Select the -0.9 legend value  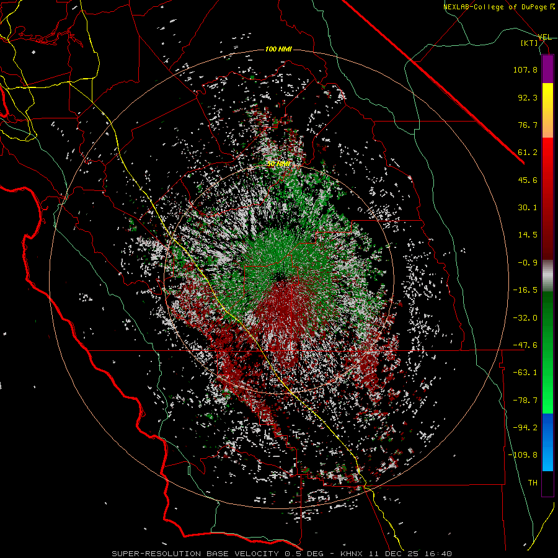point(528,263)
